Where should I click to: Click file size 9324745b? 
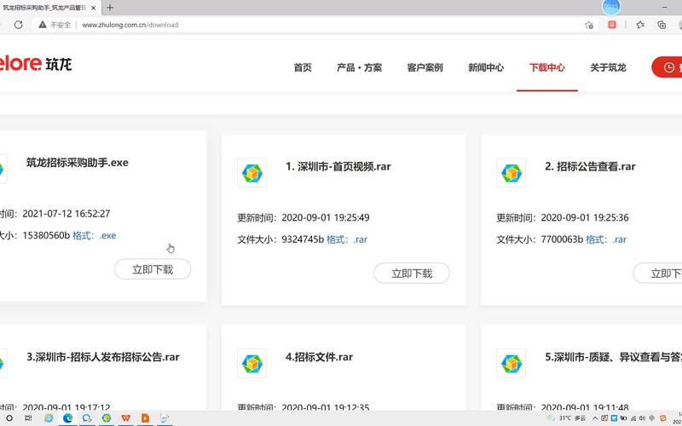tap(303, 239)
